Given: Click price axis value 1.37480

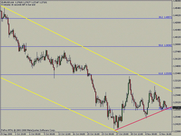Looking at the screenshot, I should click(177, 52).
